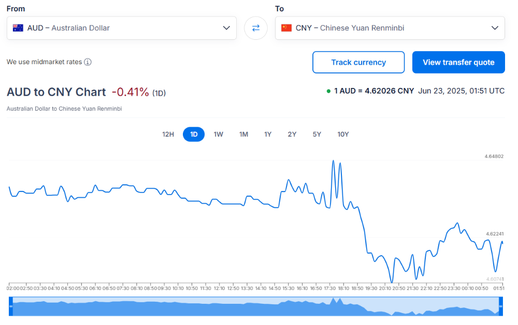This screenshot has height=325, width=518.
Task: Open the From currency selector field
Action: coord(122,28)
